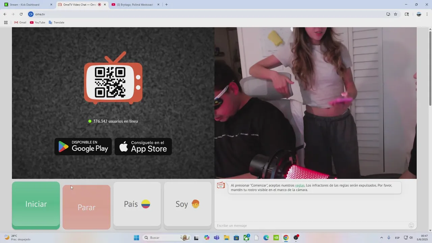Screen dimensions: 432x243
Task: Open Chrome's three-dot menu
Action: [x=427, y=14]
